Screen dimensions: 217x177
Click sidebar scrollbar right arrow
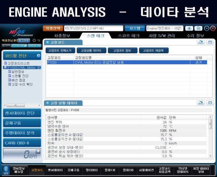tap(39, 106)
